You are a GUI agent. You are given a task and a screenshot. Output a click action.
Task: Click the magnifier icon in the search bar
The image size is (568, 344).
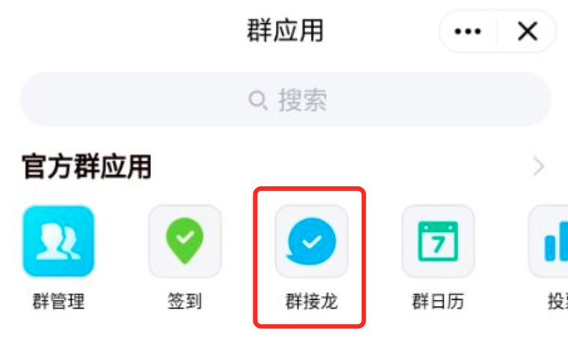pos(258,100)
